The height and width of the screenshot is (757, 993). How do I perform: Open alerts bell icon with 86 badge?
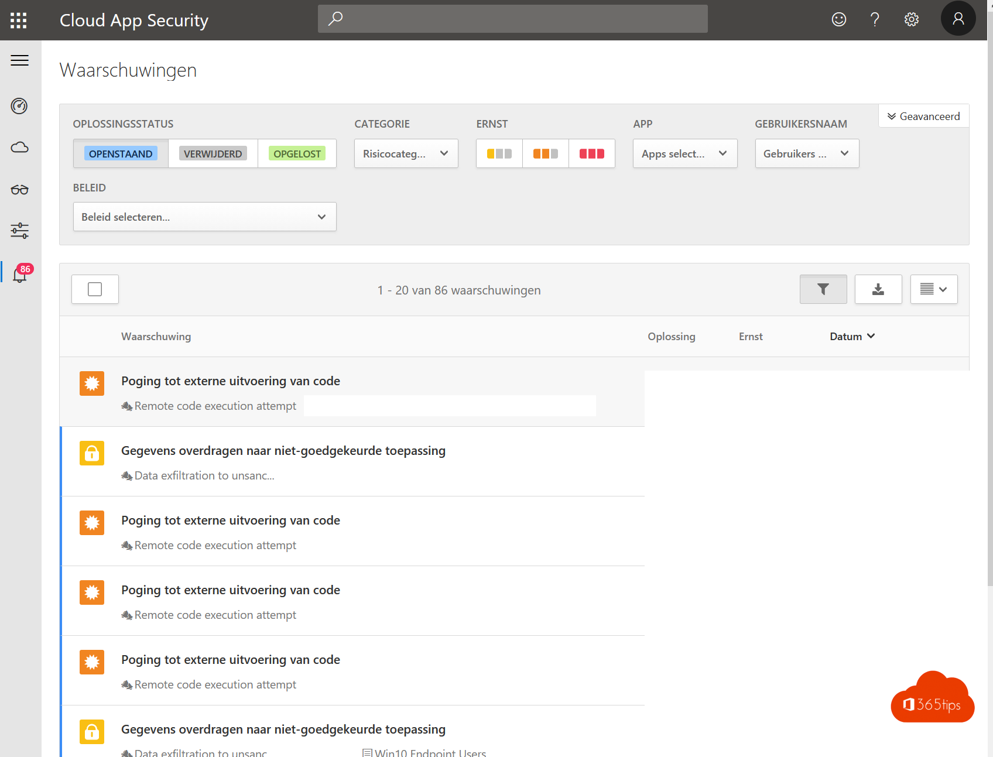click(x=20, y=274)
